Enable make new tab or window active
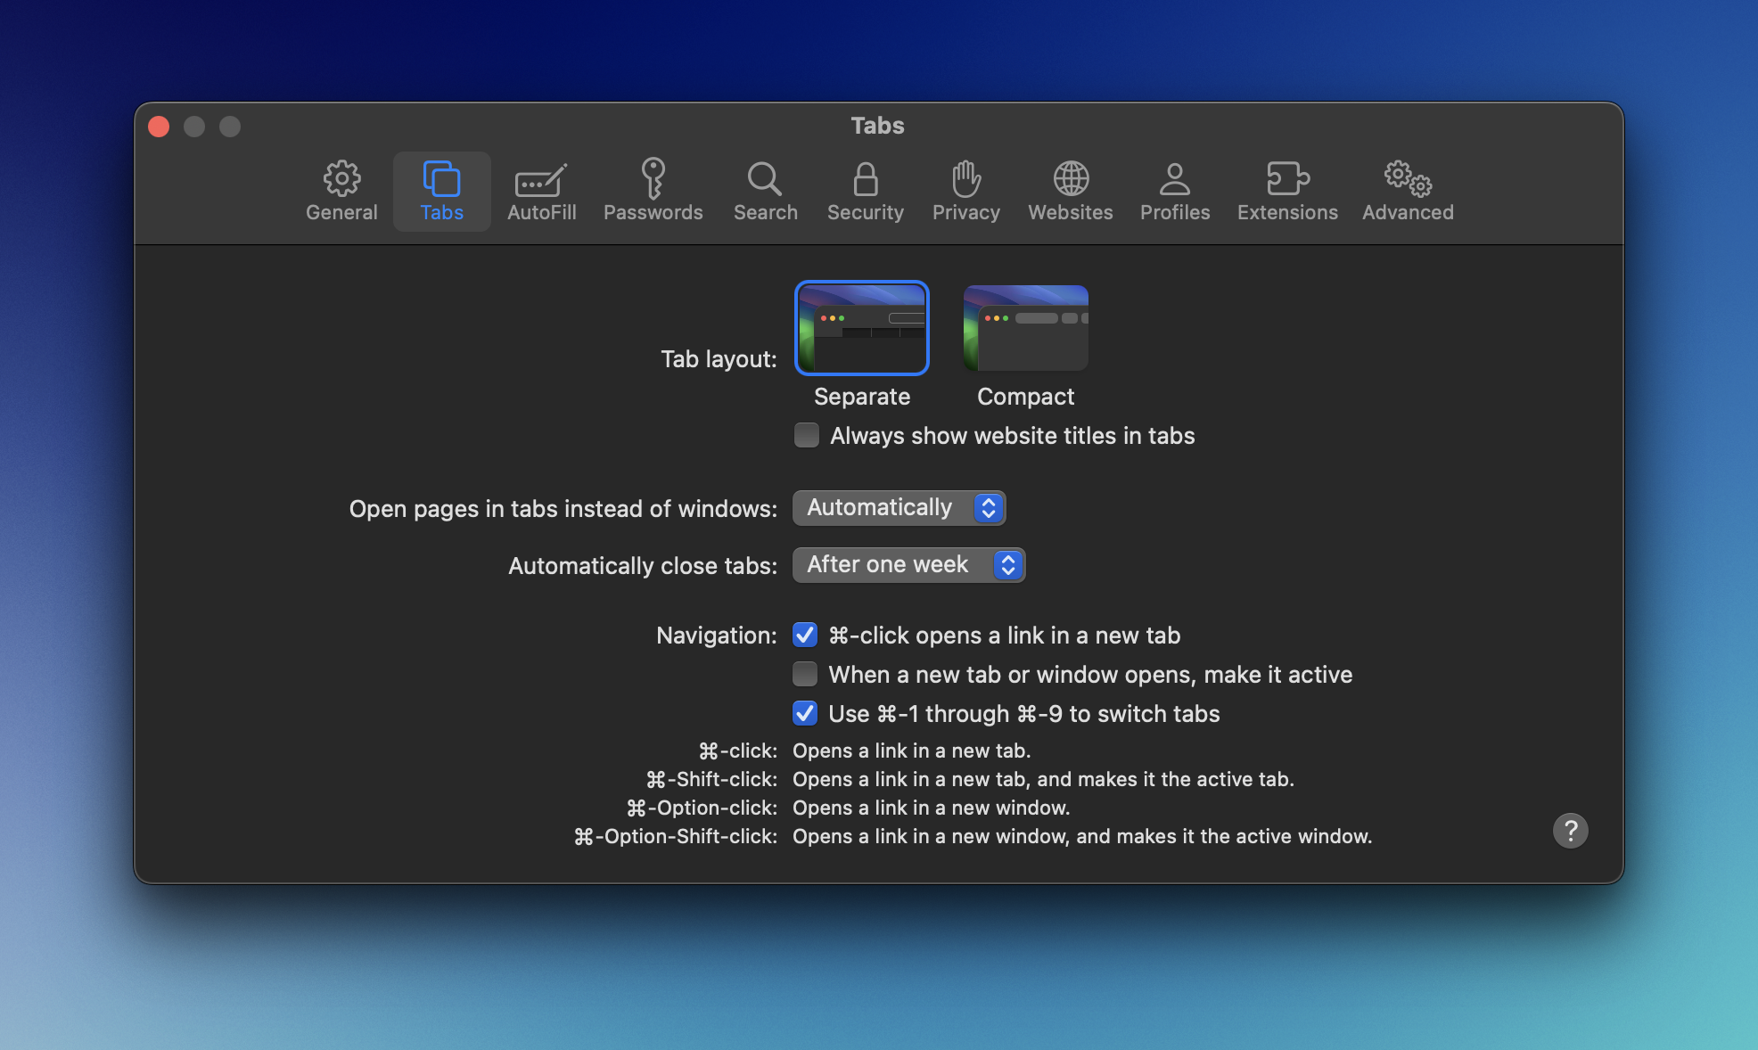This screenshot has height=1050, width=1758. [x=804, y=674]
